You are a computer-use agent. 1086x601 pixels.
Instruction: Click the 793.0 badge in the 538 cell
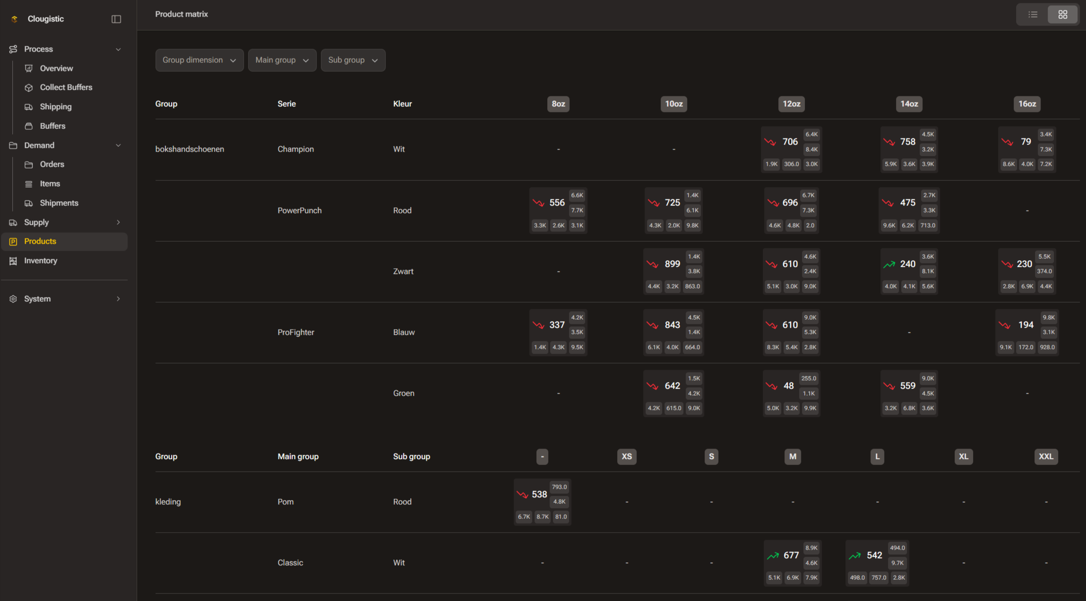(559, 487)
